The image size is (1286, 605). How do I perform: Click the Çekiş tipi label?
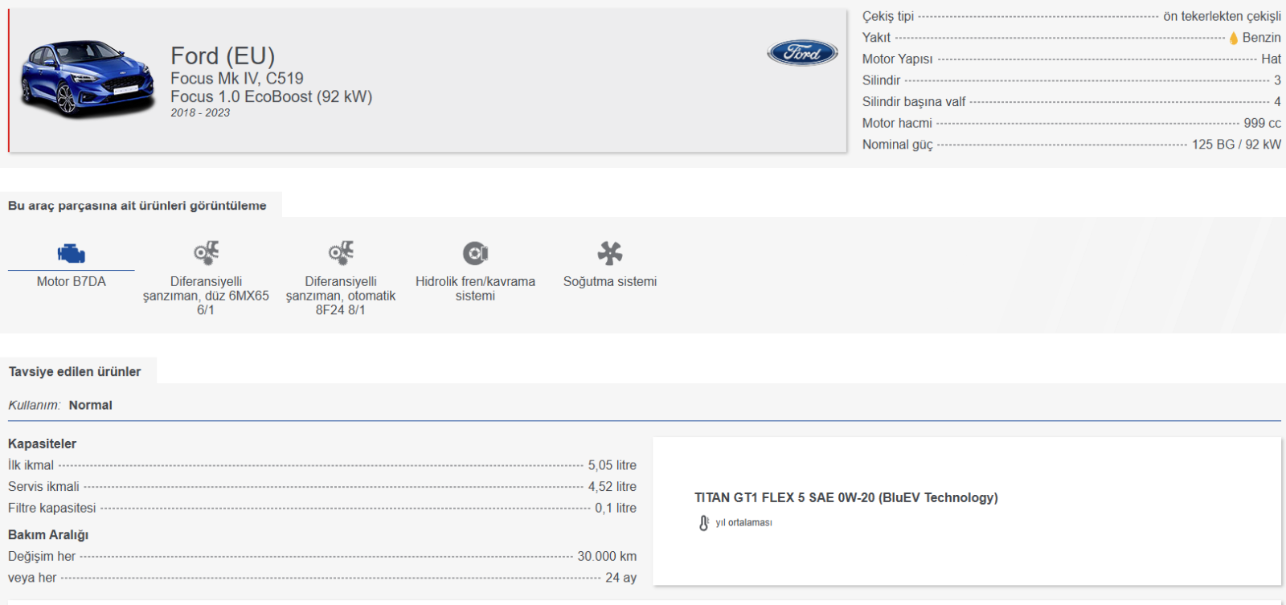(x=888, y=16)
